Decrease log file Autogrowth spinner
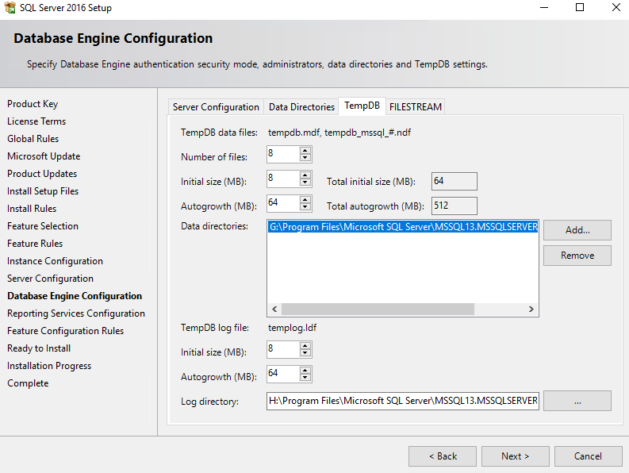The image size is (629, 473). tap(305, 378)
